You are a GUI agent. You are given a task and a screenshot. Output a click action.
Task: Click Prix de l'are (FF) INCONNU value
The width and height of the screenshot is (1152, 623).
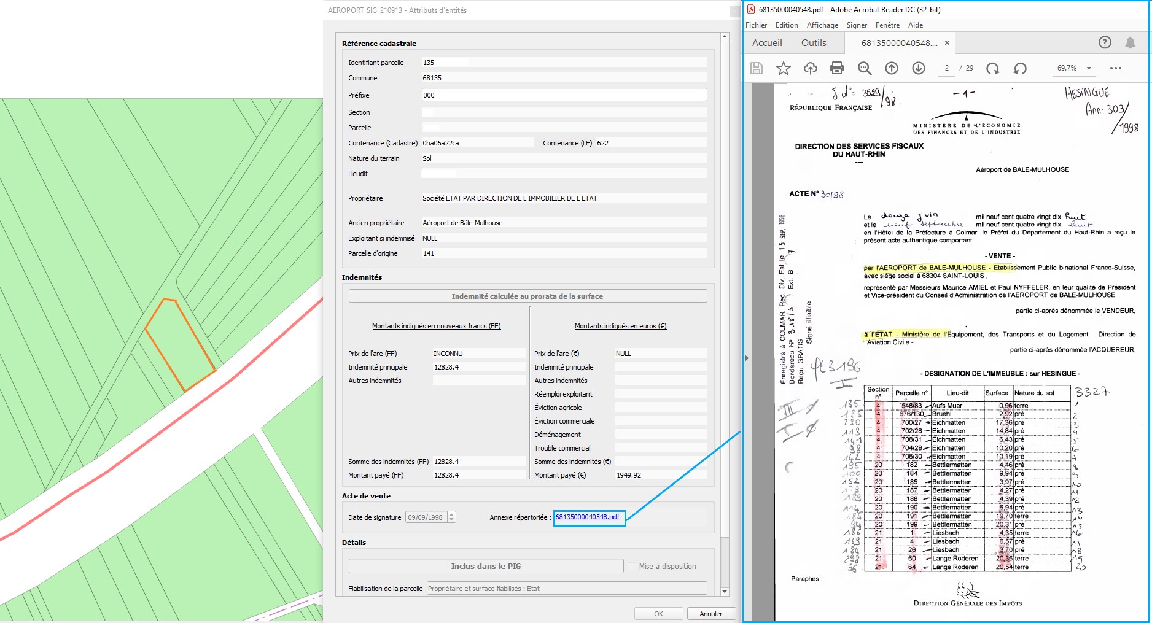479,354
